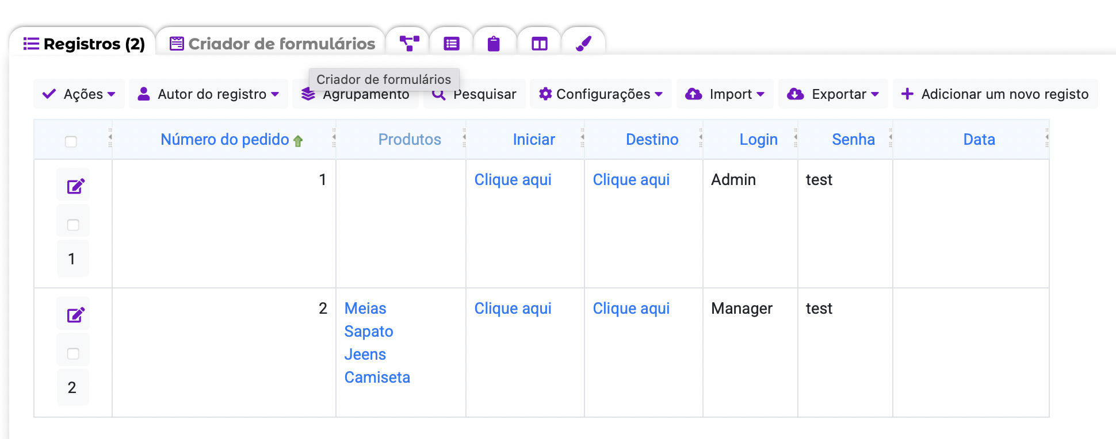Click the Agrupamento button
Screen dimensions: 1116x439
pyautogui.click(x=356, y=94)
